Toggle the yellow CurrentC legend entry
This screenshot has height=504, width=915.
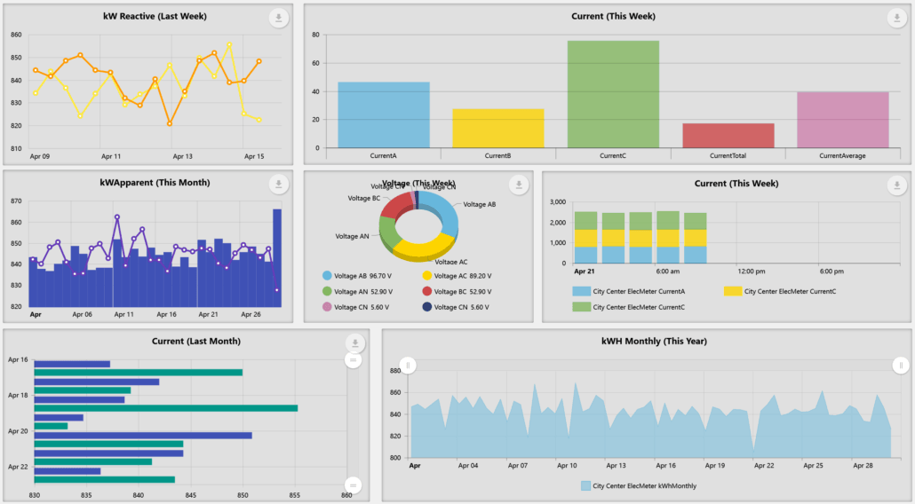tap(733, 291)
